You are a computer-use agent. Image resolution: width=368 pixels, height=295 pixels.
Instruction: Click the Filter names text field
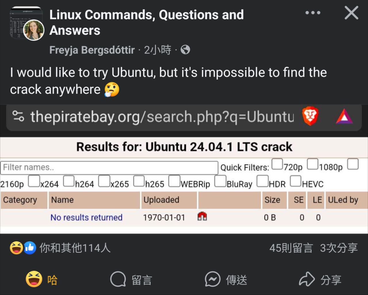[x=109, y=168]
